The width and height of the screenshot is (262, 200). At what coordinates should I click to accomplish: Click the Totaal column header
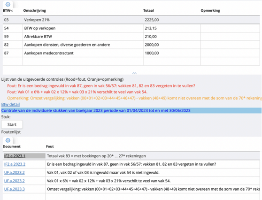click(148, 10)
